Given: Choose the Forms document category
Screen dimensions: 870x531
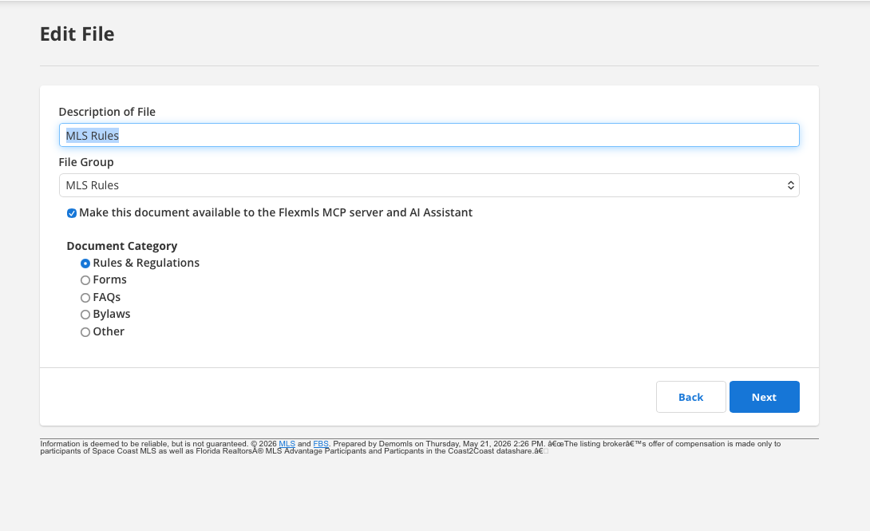Looking at the screenshot, I should [x=85, y=280].
